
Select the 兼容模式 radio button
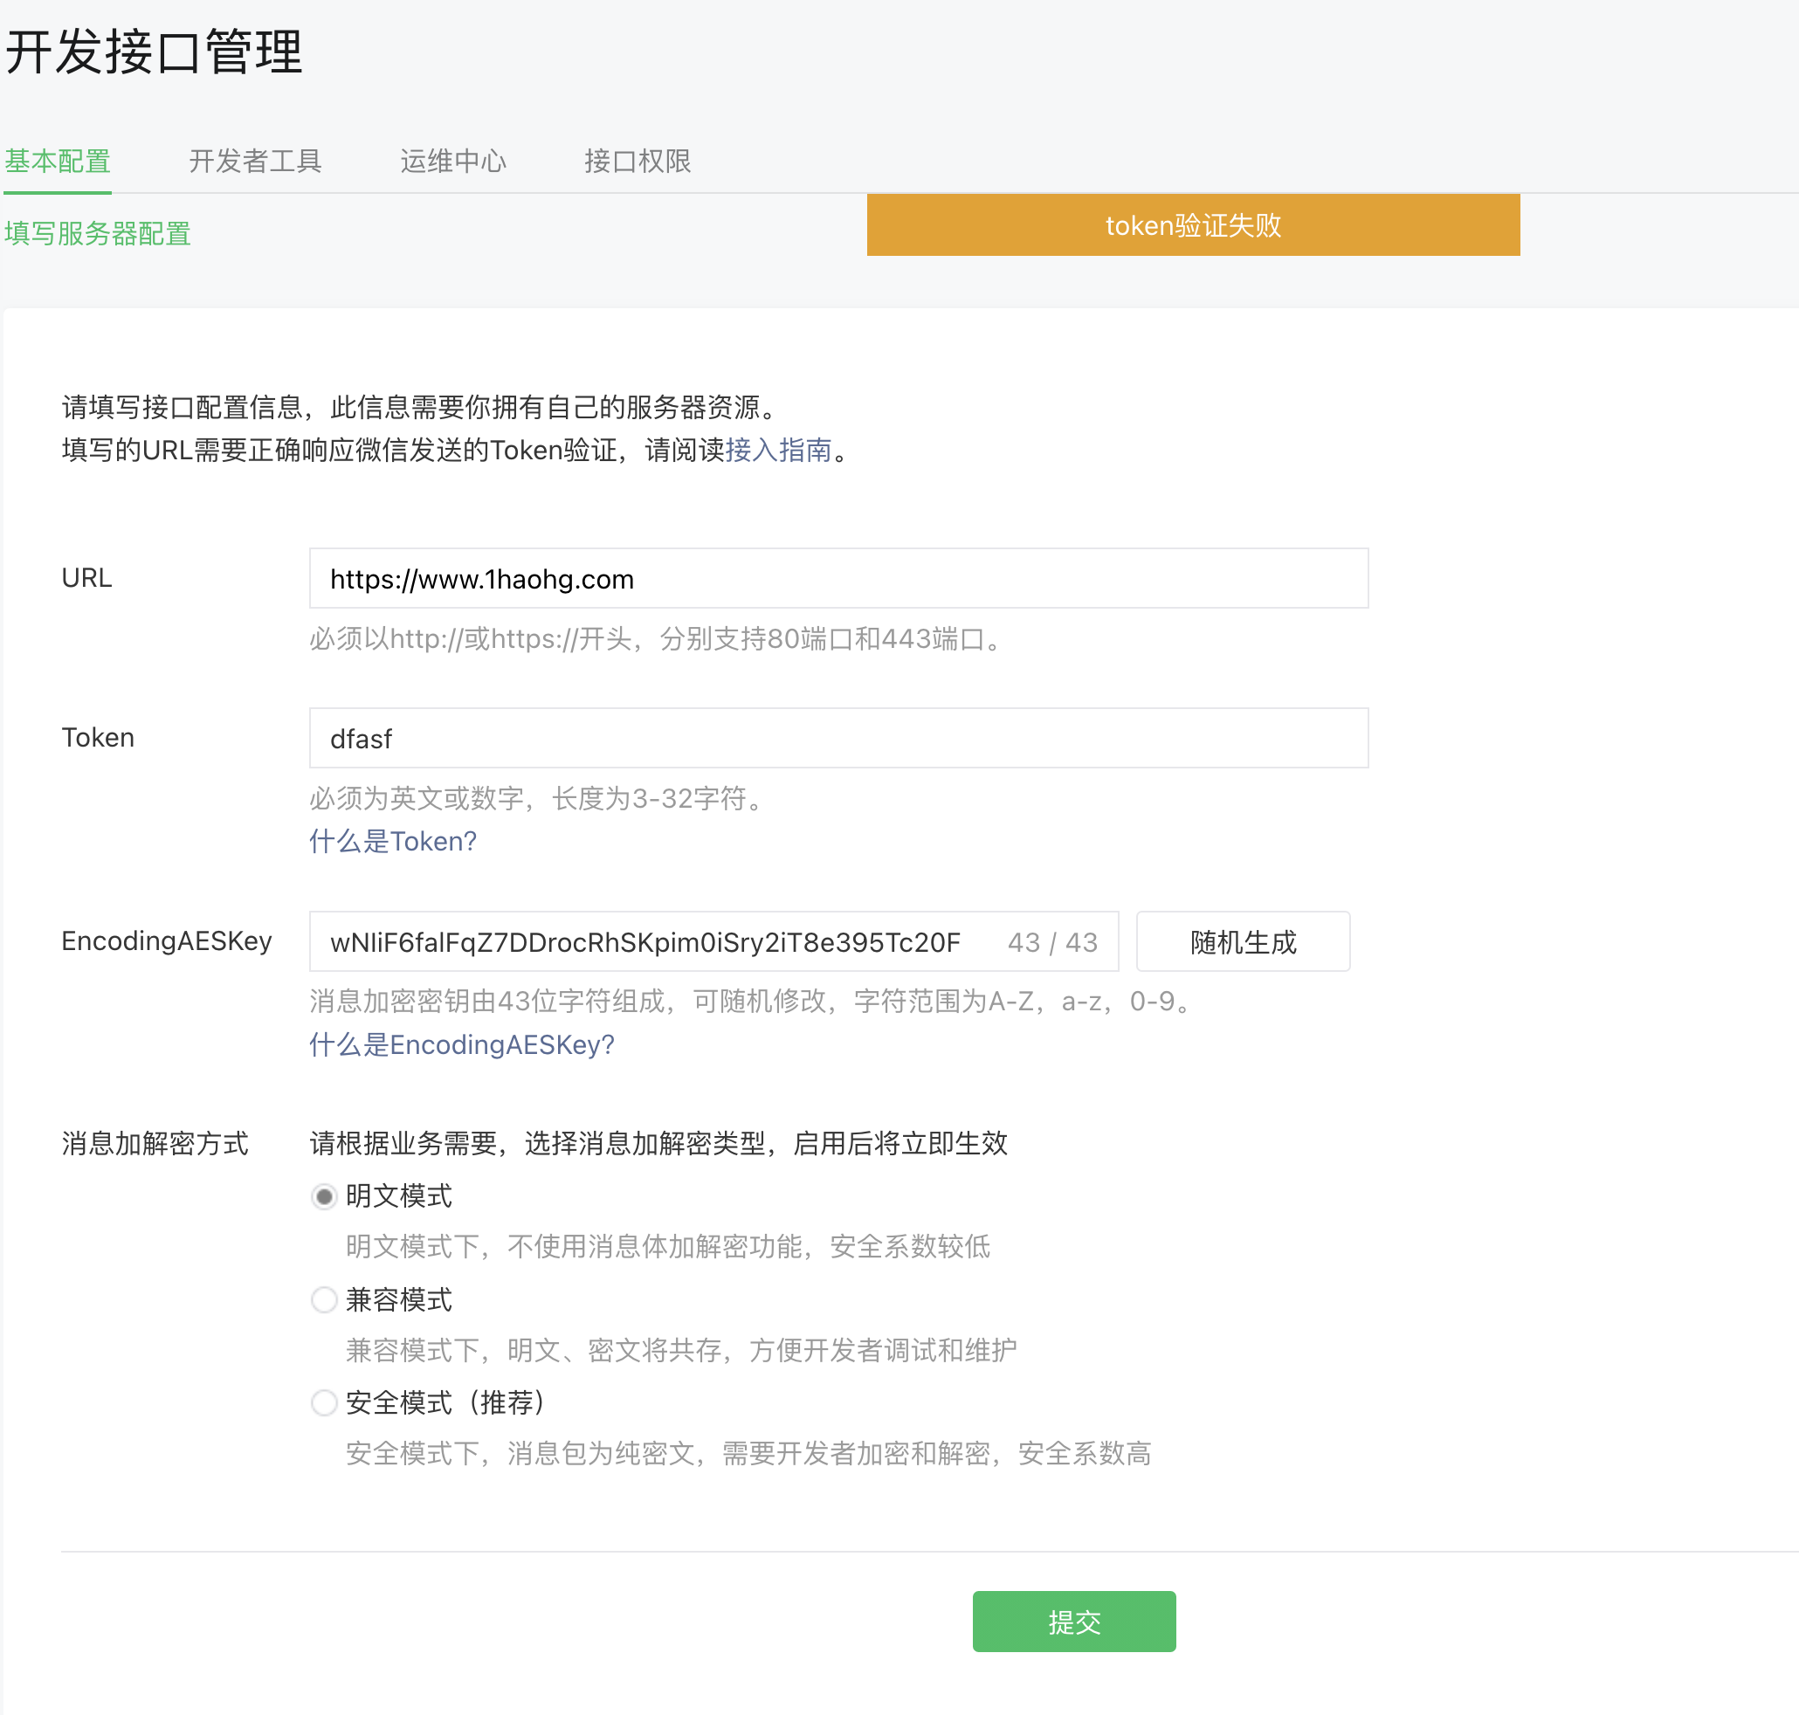[324, 1299]
